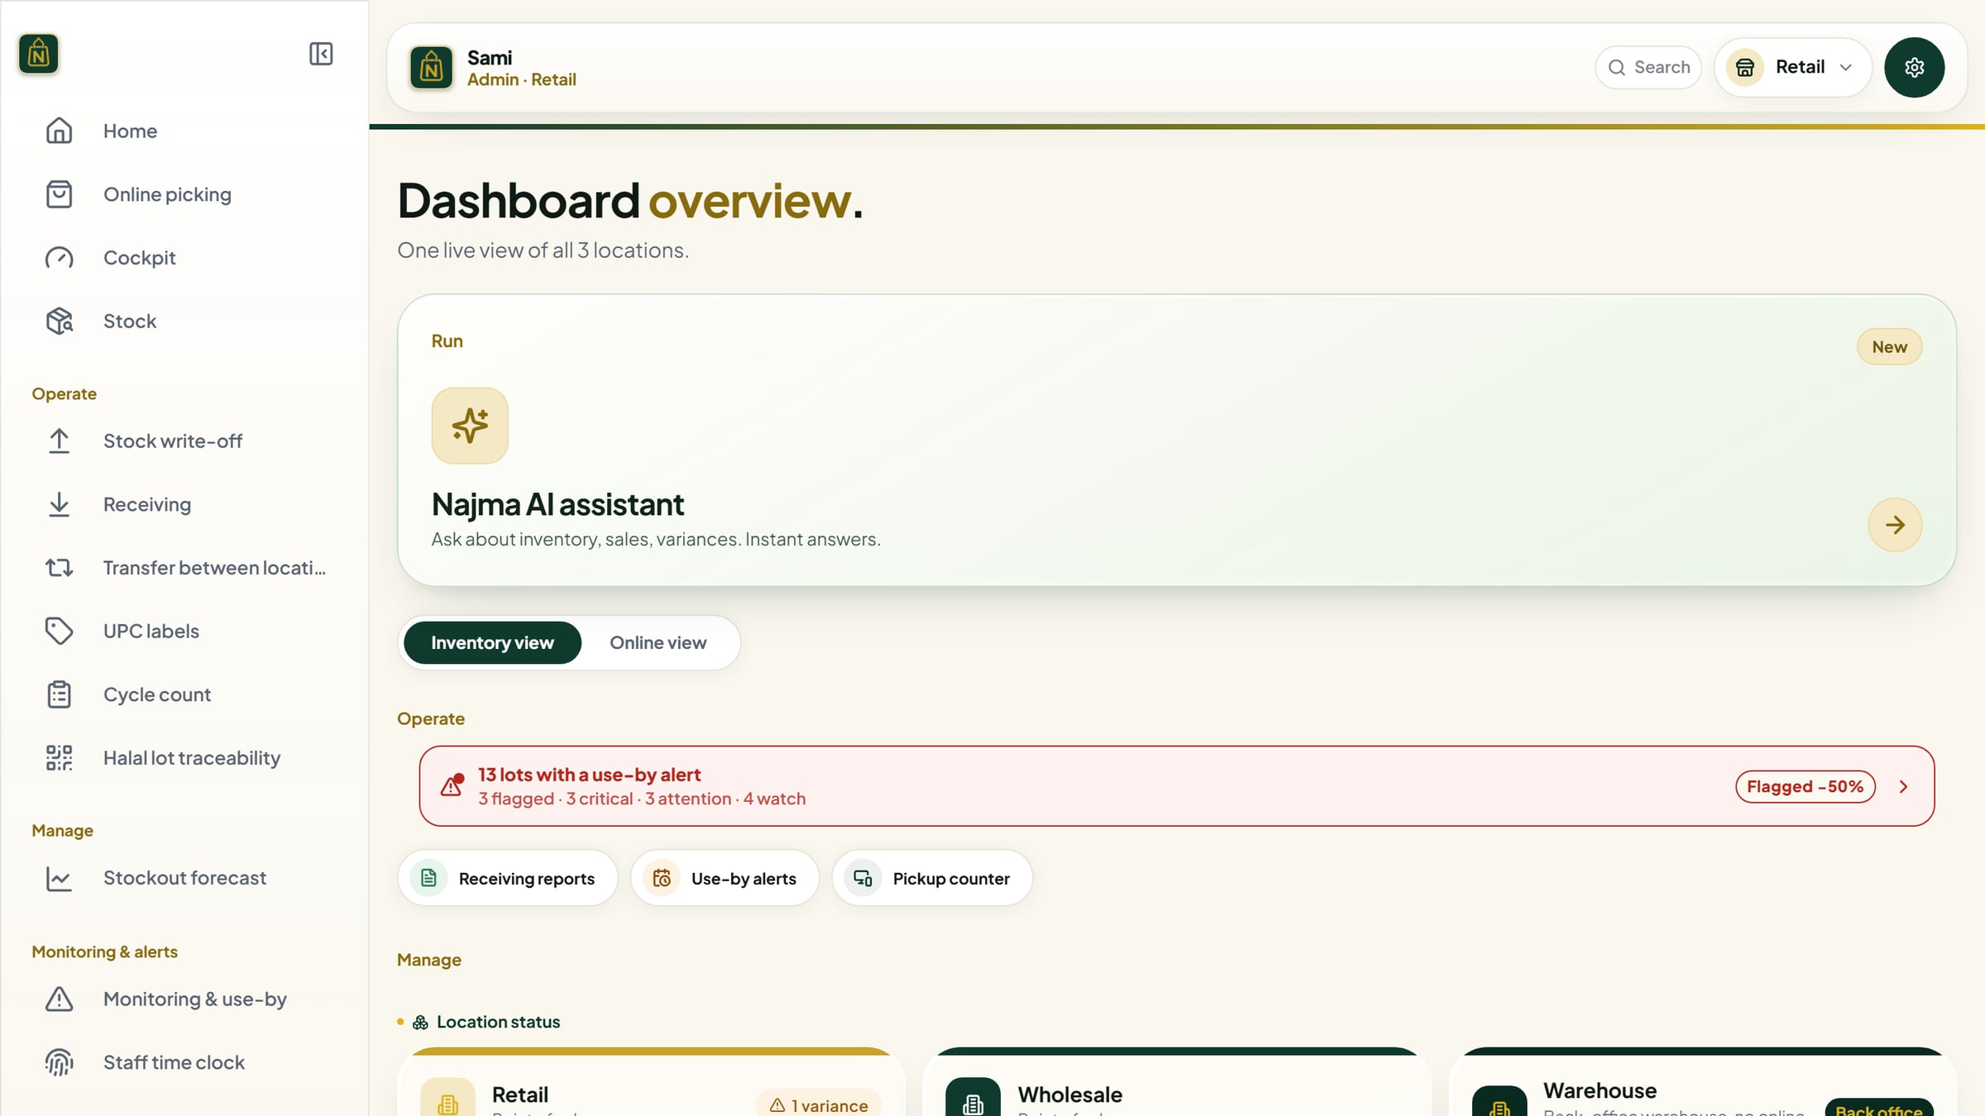Click the 'Admin · Retail' role text
The image size is (1985, 1116).
tap(522, 79)
